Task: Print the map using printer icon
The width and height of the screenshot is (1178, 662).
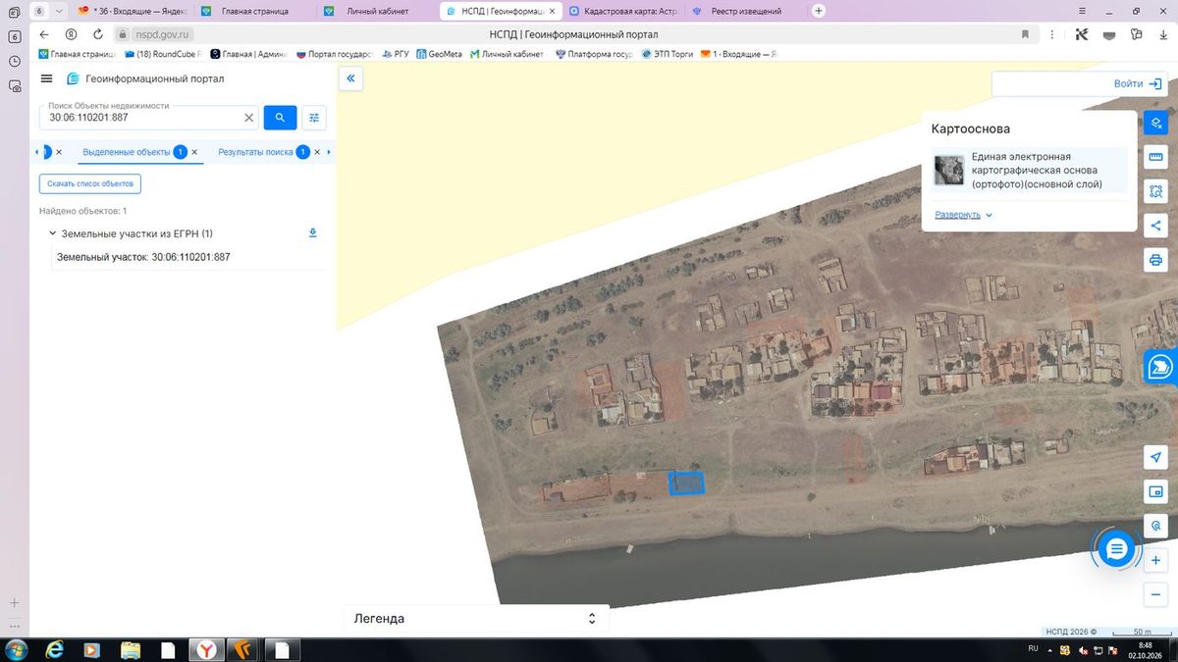Action: pyautogui.click(x=1155, y=260)
